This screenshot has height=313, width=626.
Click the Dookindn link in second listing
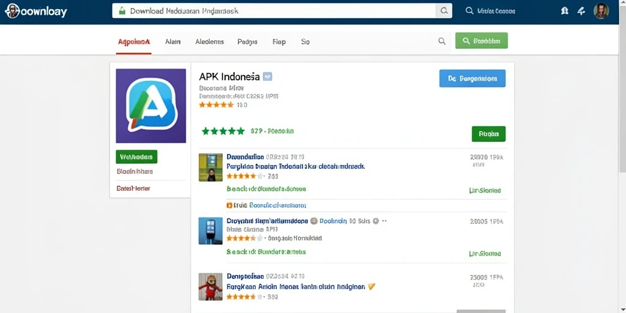click(x=333, y=220)
